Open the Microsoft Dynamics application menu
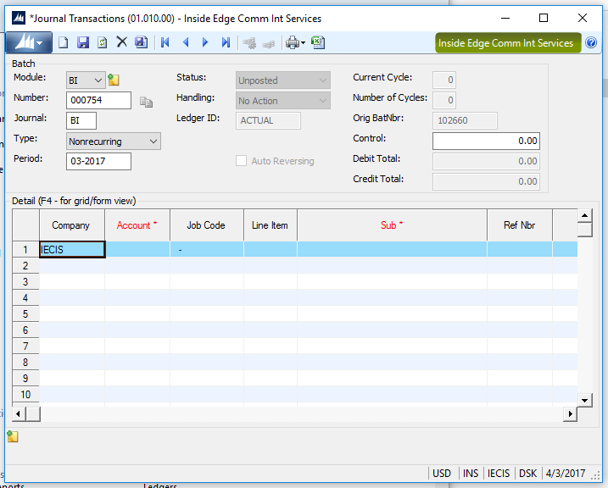 point(29,42)
